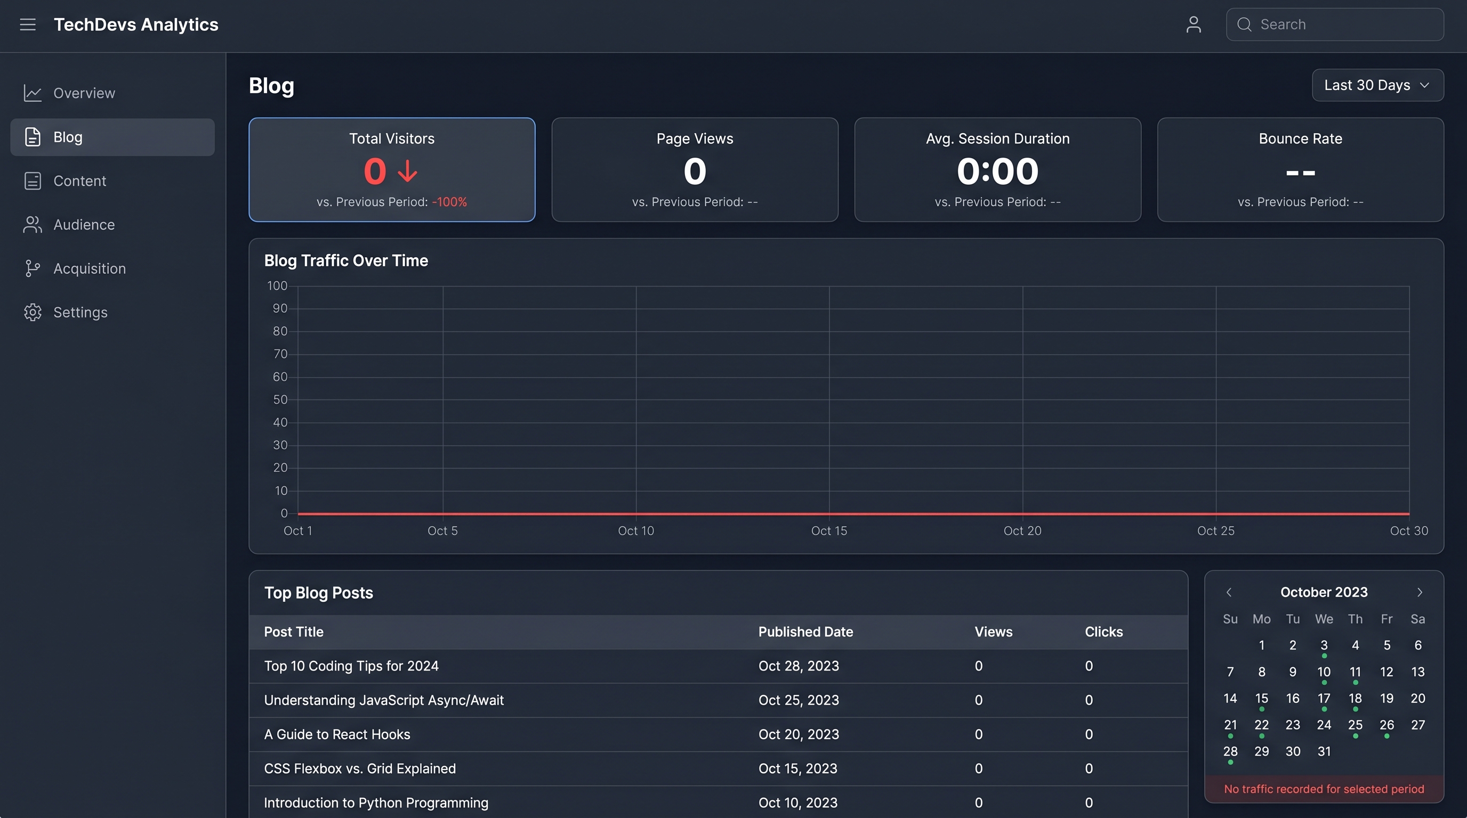Open 'Introduction to Python Programming' row
Screen dimensions: 1467x818
718,803
